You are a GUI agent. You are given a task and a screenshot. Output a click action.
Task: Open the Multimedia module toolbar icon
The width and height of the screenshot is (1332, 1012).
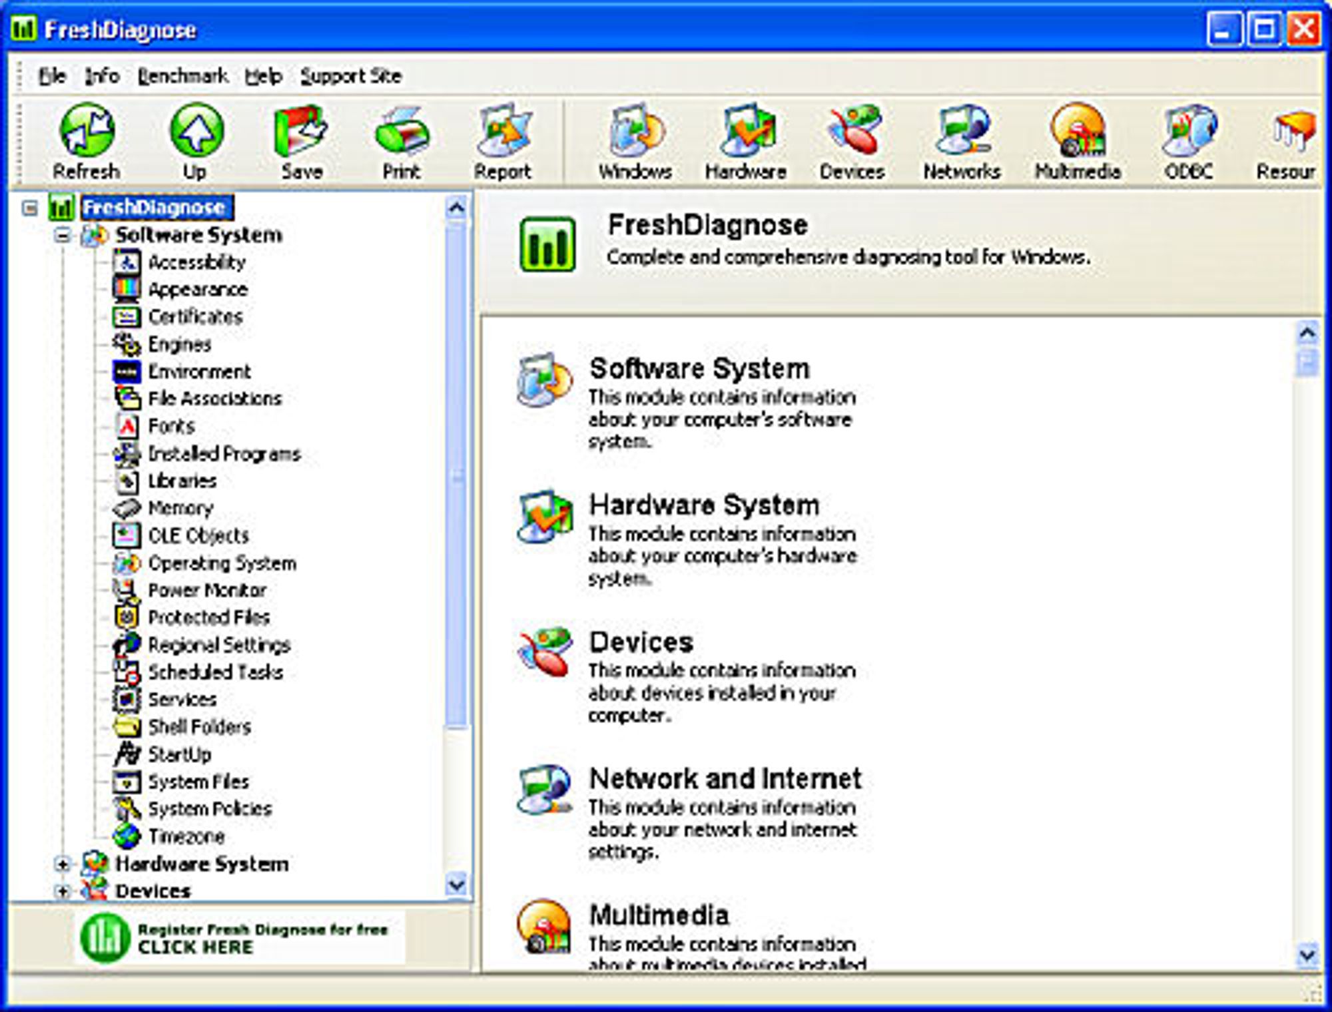click(x=1078, y=130)
